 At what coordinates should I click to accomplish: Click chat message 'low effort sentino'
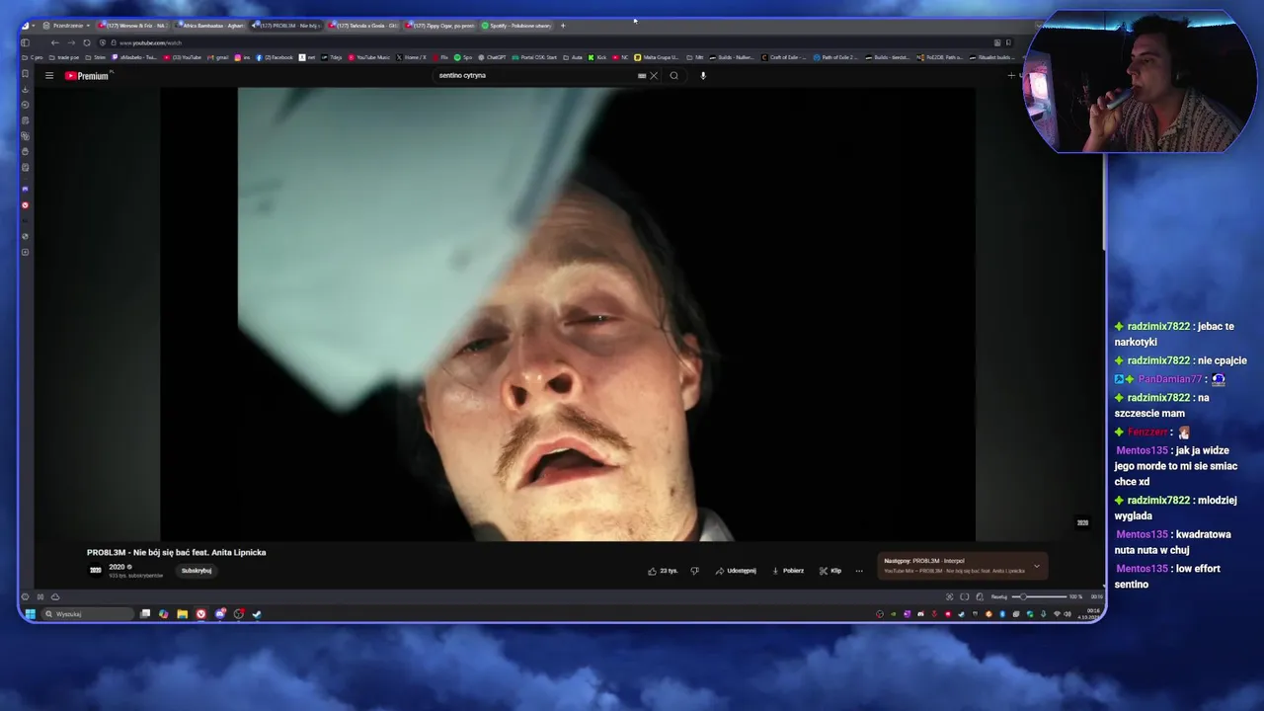(1168, 577)
